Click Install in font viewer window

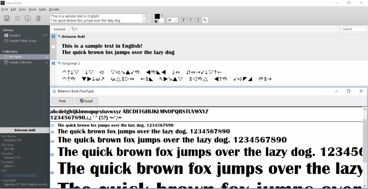86,101
